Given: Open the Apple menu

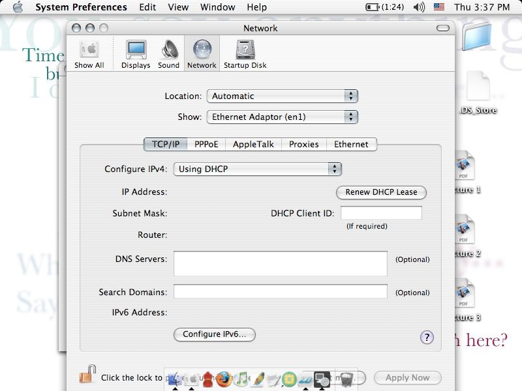Looking at the screenshot, I should tap(18, 7).
